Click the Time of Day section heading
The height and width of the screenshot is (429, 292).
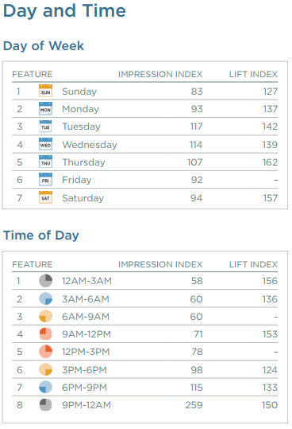click(x=41, y=236)
